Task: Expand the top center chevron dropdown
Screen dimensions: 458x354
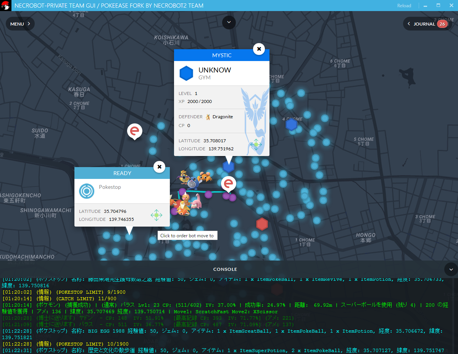Action: click(x=229, y=22)
